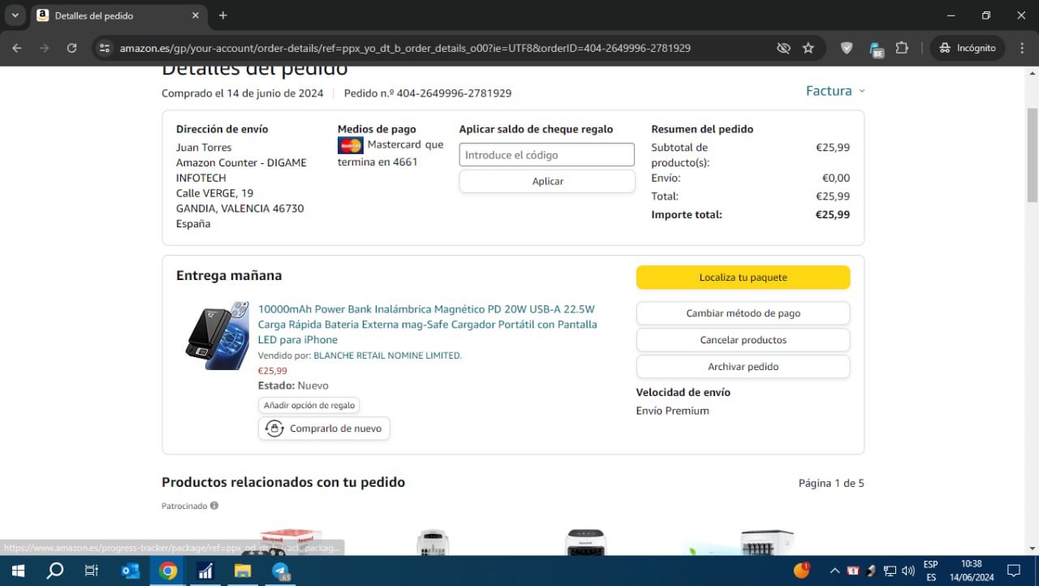Click the Chrome taskbar icon

[168, 571]
